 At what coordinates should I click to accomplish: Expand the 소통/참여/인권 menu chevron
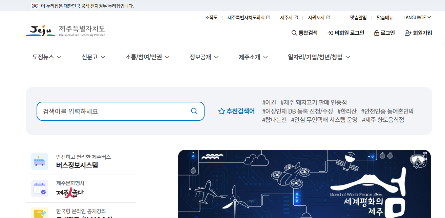[167, 57]
